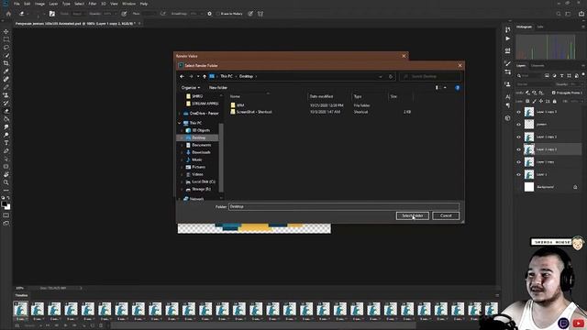Select the Eyedropper tool

(x=6, y=71)
